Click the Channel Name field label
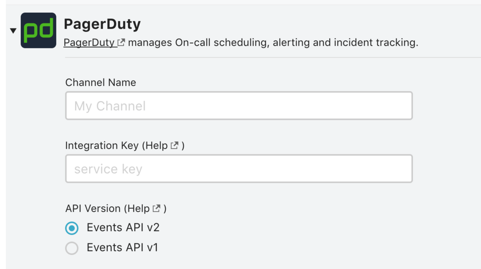 point(101,82)
